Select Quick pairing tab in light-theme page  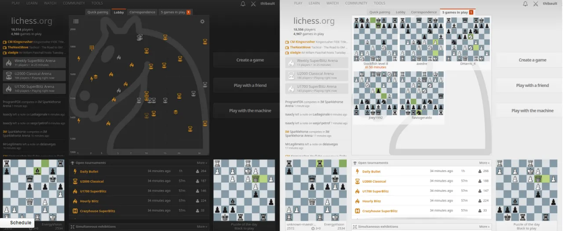click(380, 12)
